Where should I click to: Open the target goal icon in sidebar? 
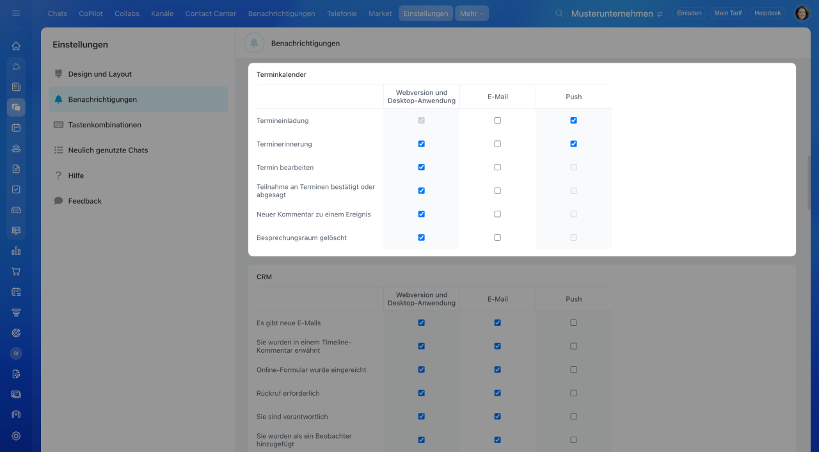16,333
